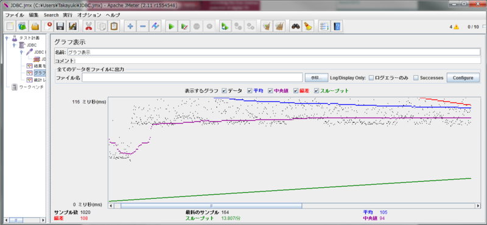Image resolution: width=487 pixels, height=225 pixels.
Task: Enable the ログエラーのみ checkbox
Action: [371, 78]
